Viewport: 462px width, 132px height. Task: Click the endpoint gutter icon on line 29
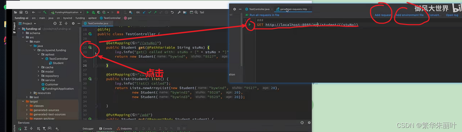click(x=90, y=79)
